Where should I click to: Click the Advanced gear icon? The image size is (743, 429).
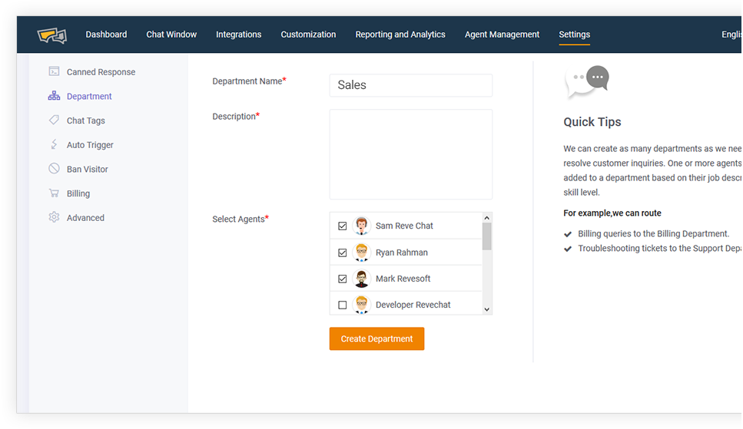54,217
